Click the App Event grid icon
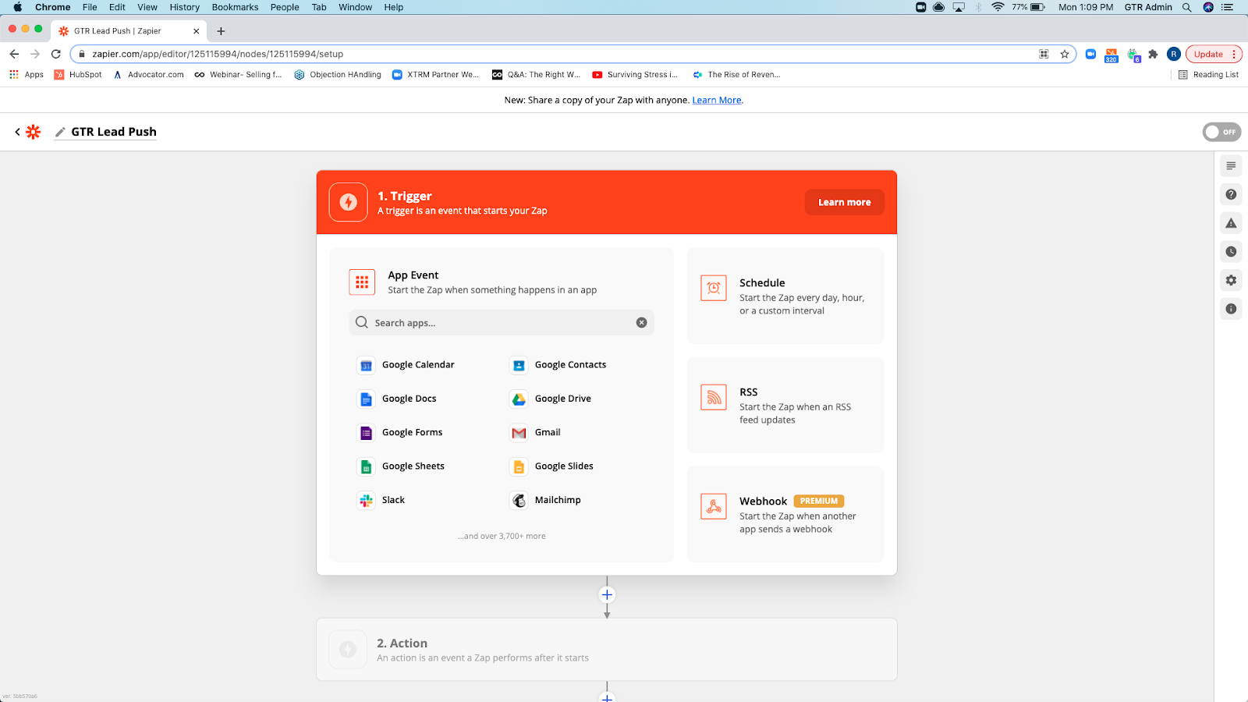The width and height of the screenshot is (1248, 702). (x=362, y=282)
